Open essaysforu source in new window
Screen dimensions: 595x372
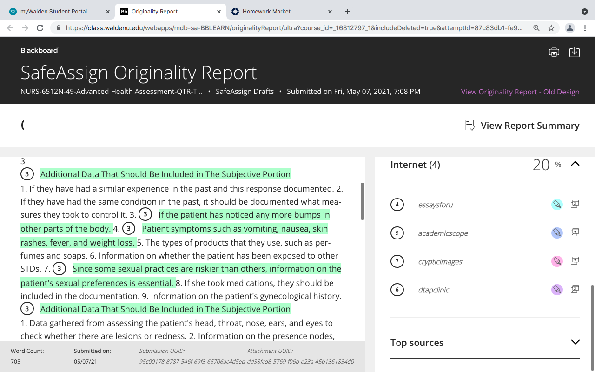pyautogui.click(x=575, y=204)
